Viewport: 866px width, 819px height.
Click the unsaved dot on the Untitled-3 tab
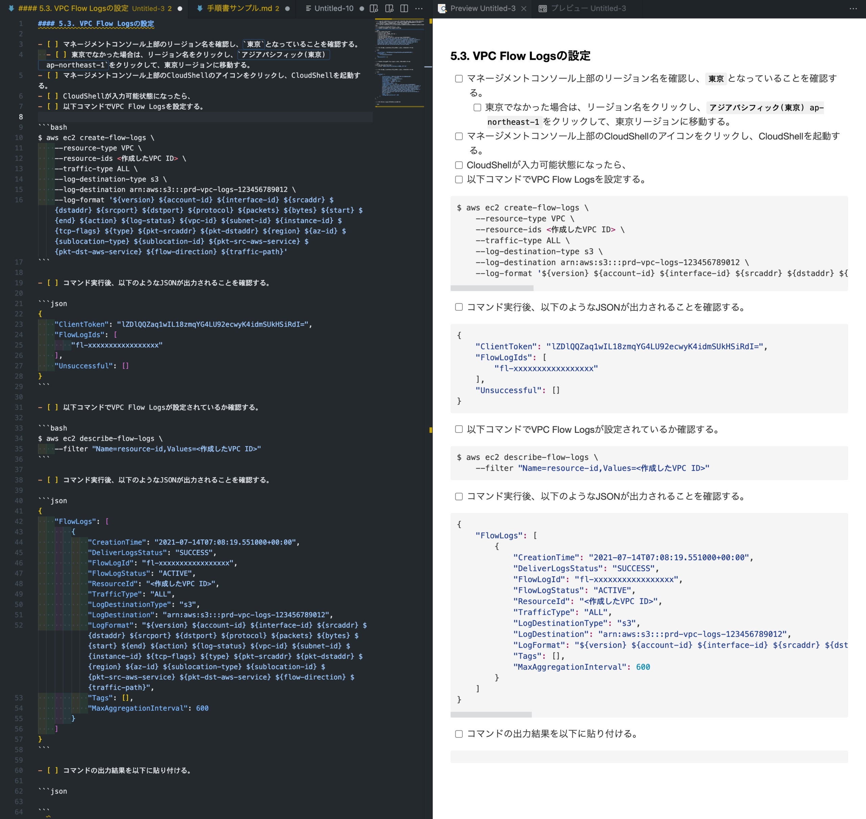(x=180, y=8)
